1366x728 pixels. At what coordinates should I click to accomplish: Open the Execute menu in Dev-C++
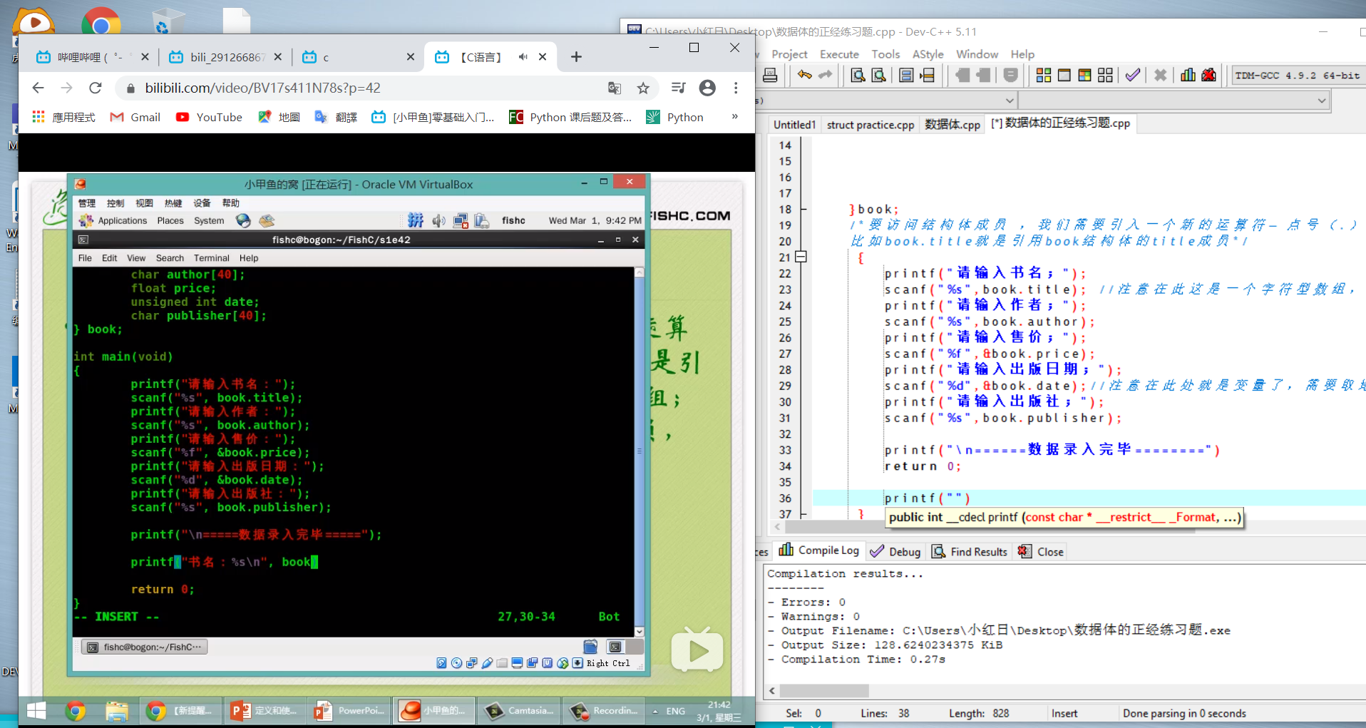(839, 54)
